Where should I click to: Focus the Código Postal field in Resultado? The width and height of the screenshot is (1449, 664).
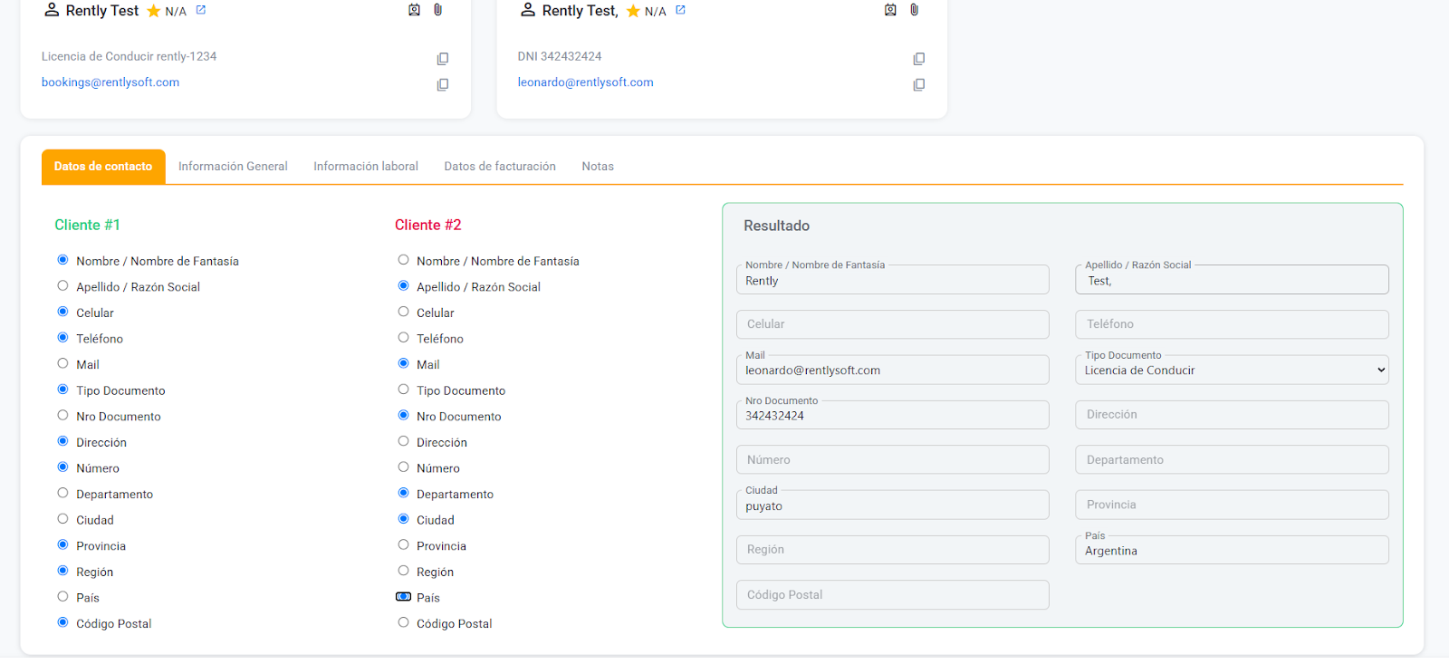pyautogui.click(x=892, y=595)
